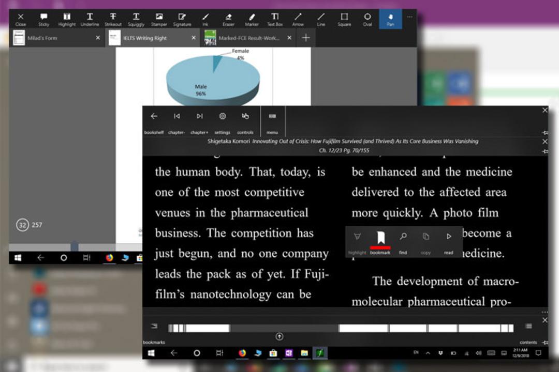Select the Highlight annotation tool
559x372 pixels.
click(x=67, y=20)
